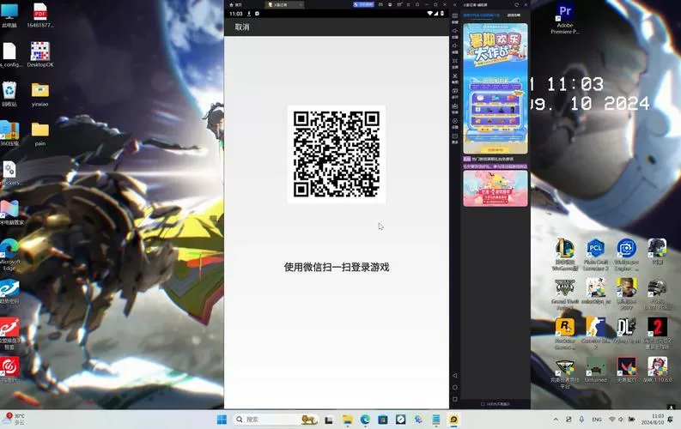Open Task View on the taskbar
Screen dimensions: 681x429
(x=329, y=420)
